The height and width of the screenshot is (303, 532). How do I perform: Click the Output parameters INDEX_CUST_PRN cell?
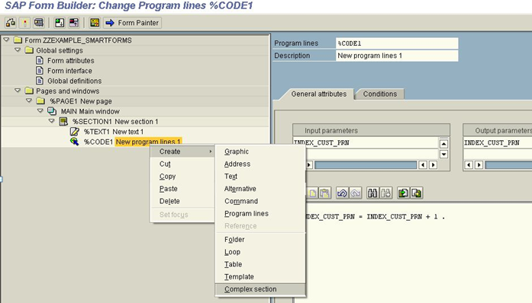click(498, 142)
